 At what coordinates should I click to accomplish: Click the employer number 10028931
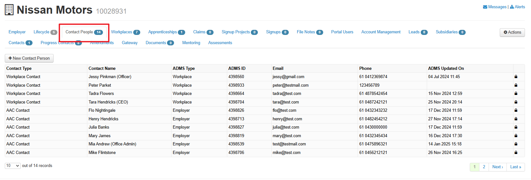point(111,11)
